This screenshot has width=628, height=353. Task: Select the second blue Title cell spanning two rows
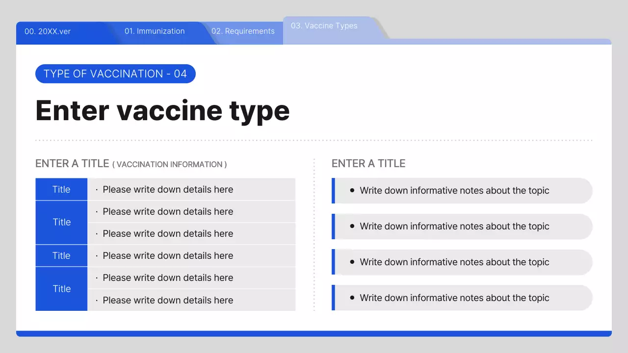click(61, 223)
